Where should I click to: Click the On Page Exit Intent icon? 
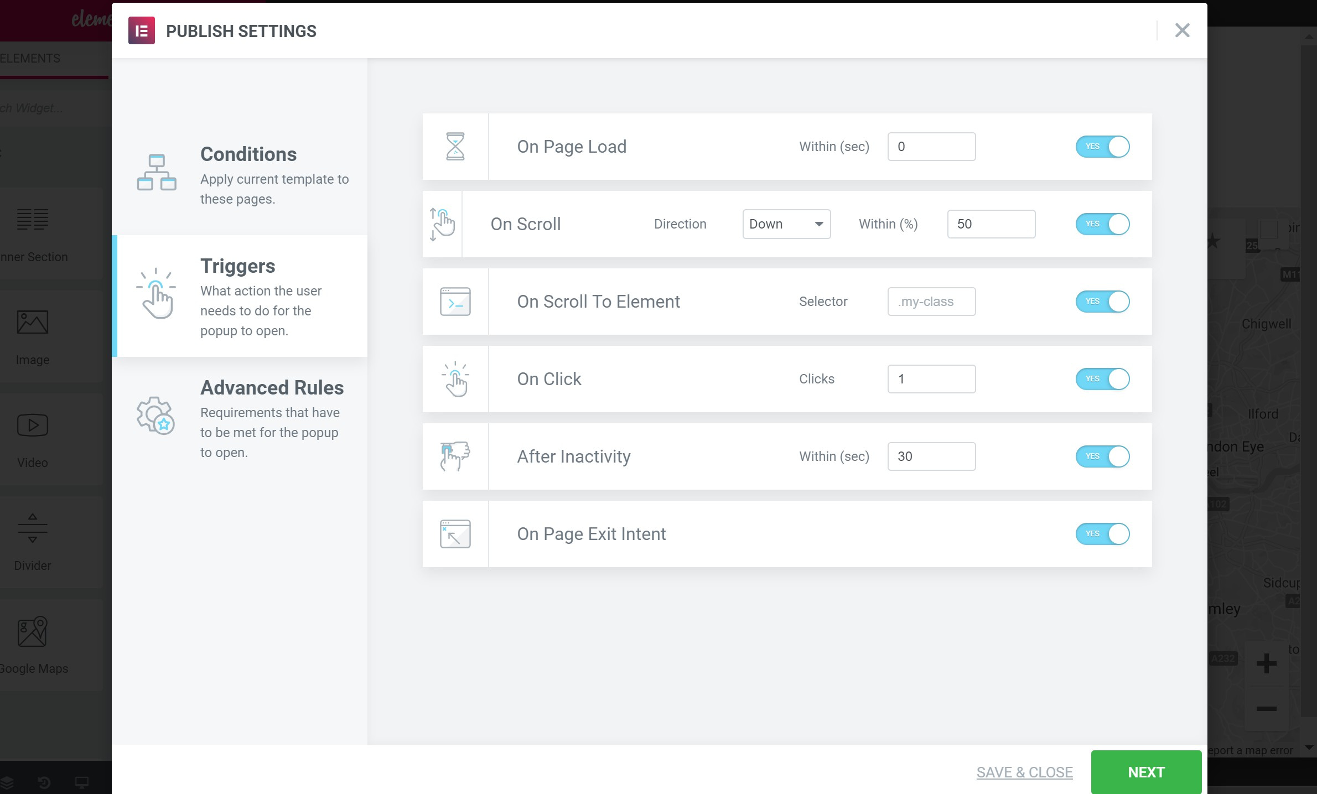[x=455, y=533]
